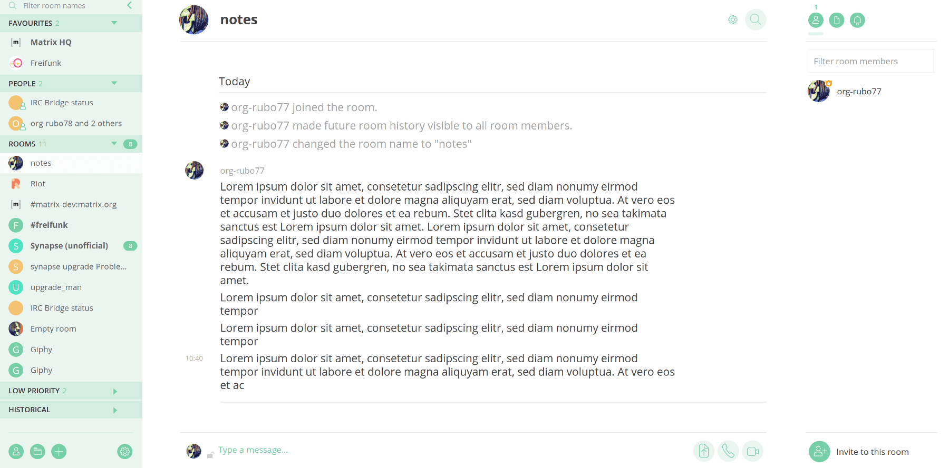949x468 pixels.
Task: Open the notifications panel
Action: coord(857,21)
